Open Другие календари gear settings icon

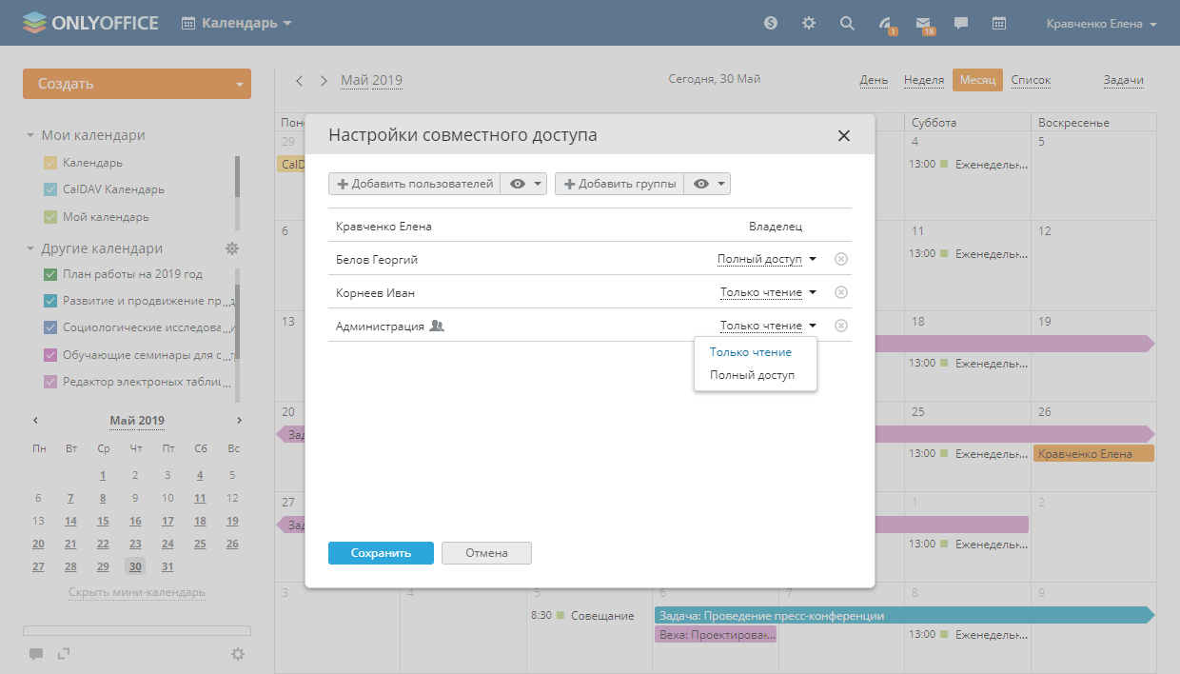click(x=232, y=248)
